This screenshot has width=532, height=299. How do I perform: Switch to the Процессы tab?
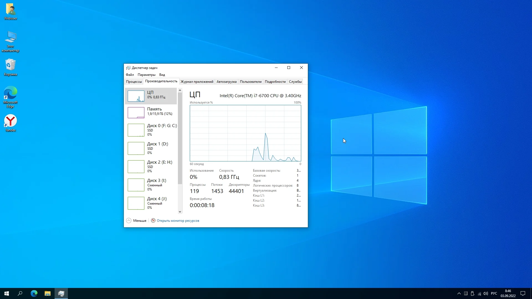click(x=134, y=82)
